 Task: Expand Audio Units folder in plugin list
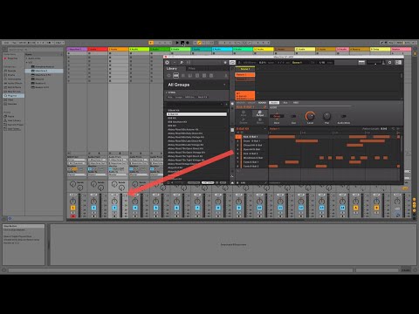[x=27, y=58]
